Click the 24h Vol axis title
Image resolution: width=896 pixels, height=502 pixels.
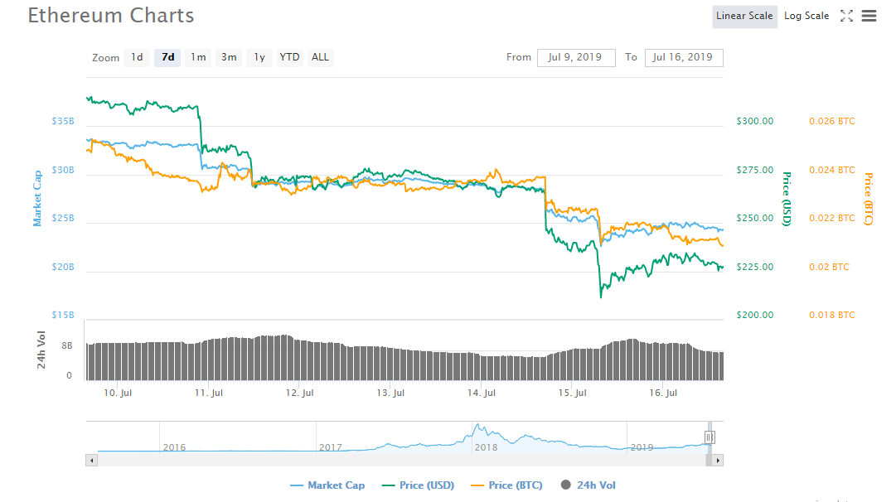(x=41, y=350)
